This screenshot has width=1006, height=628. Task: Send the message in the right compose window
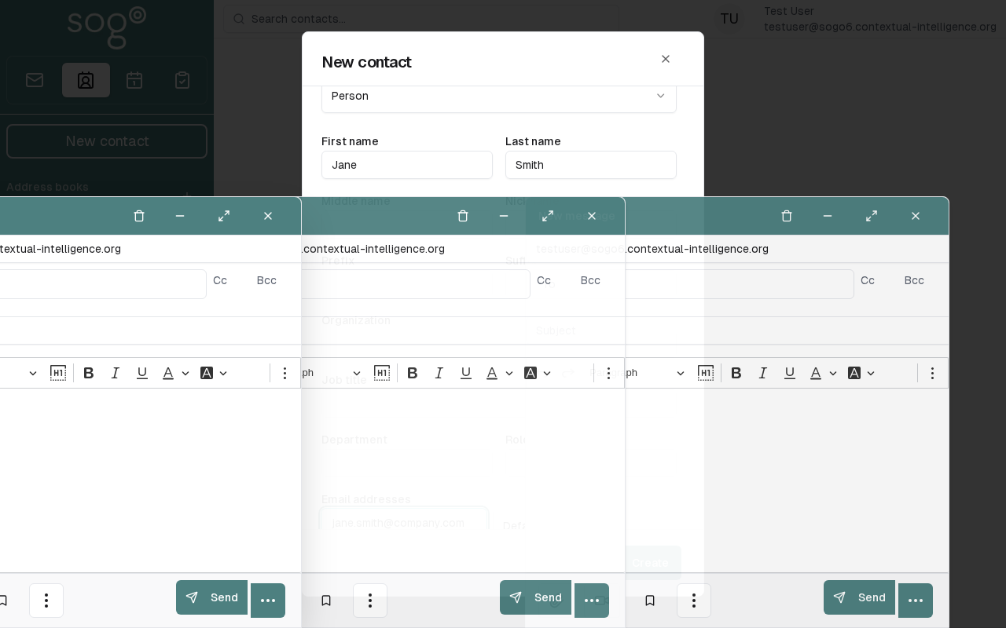(859, 597)
